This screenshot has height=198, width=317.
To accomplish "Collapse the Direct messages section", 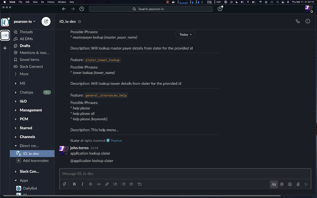I will [16, 146].
